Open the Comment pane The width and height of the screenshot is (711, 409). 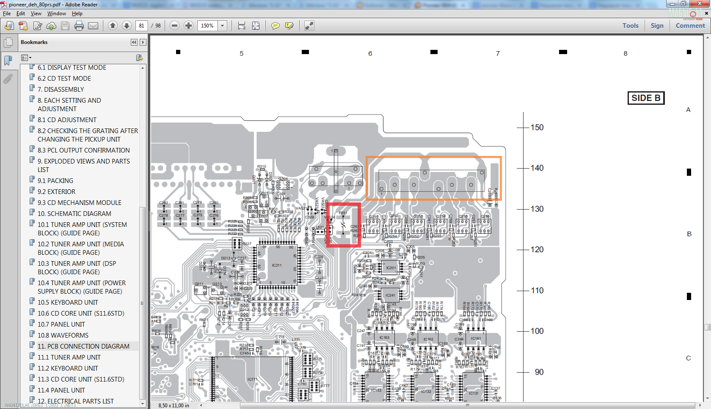click(x=690, y=26)
